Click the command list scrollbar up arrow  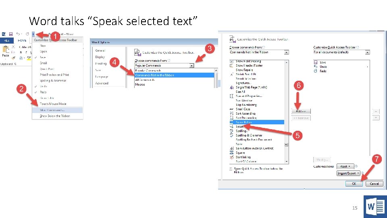[x=286, y=62]
